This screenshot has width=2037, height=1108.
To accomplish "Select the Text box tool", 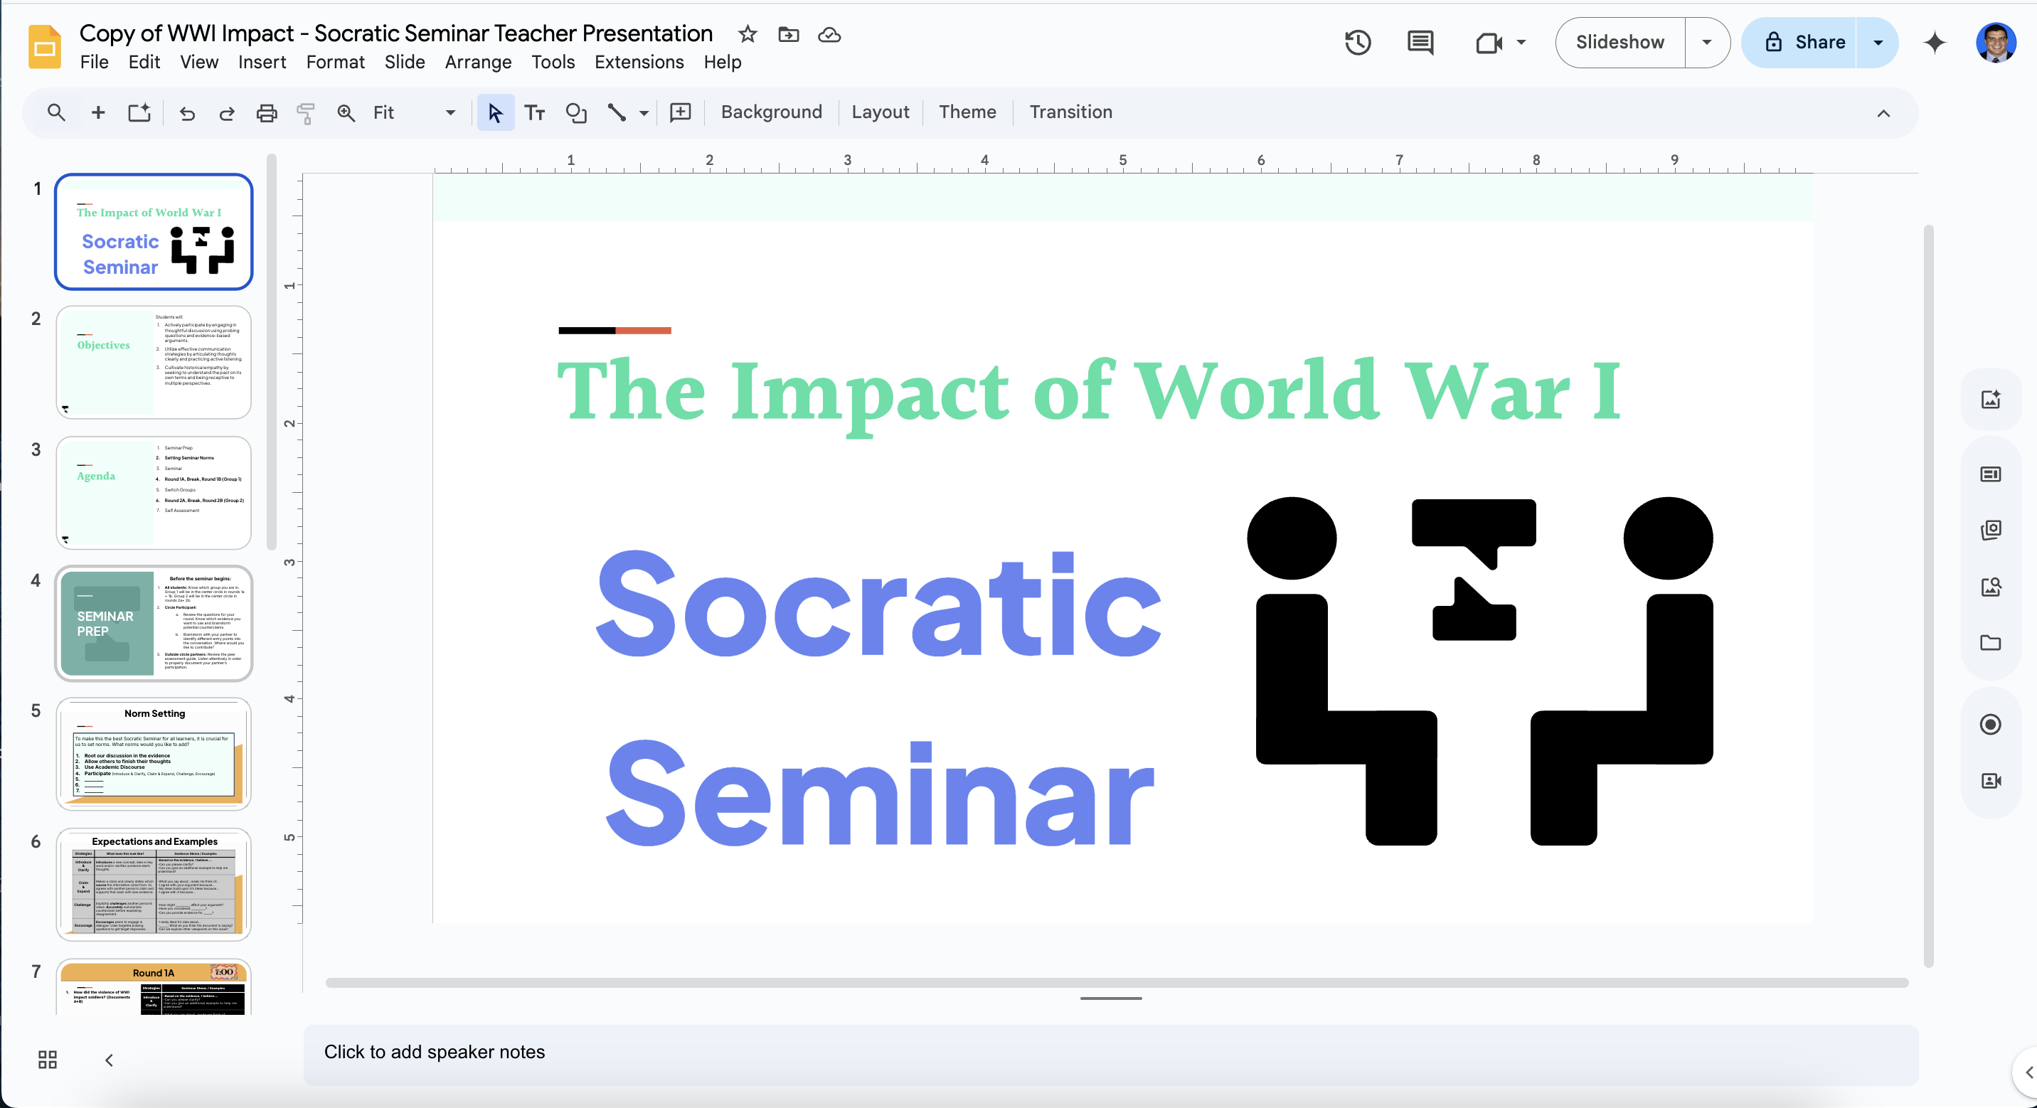I will click(x=535, y=113).
